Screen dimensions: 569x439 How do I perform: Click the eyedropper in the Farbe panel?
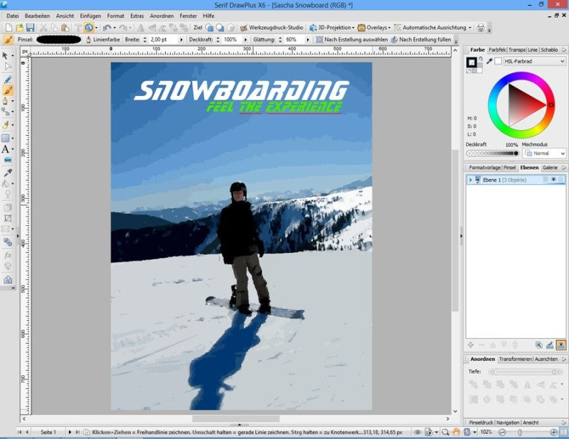click(489, 61)
